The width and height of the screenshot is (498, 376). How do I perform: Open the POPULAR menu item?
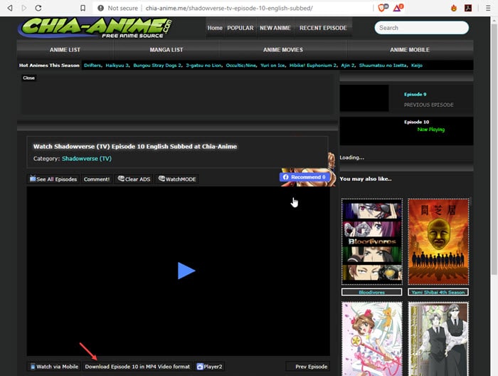[240, 28]
